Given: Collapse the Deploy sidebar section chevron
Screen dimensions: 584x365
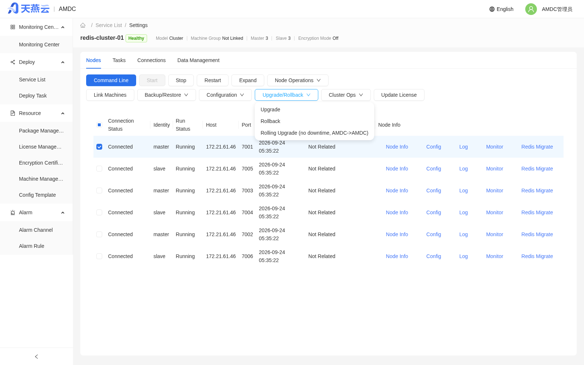Looking at the screenshot, I should pyautogui.click(x=63, y=62).
